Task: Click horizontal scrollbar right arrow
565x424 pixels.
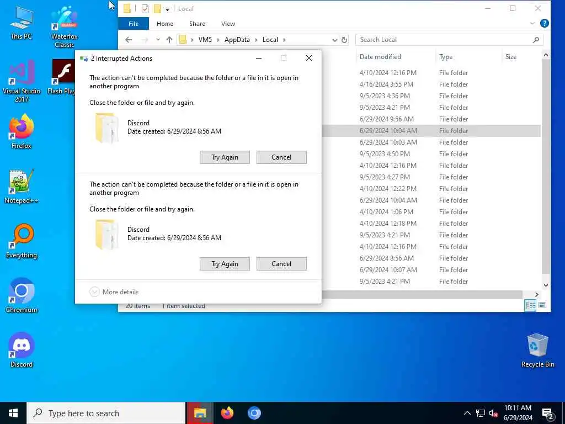Action: (536, 295)
